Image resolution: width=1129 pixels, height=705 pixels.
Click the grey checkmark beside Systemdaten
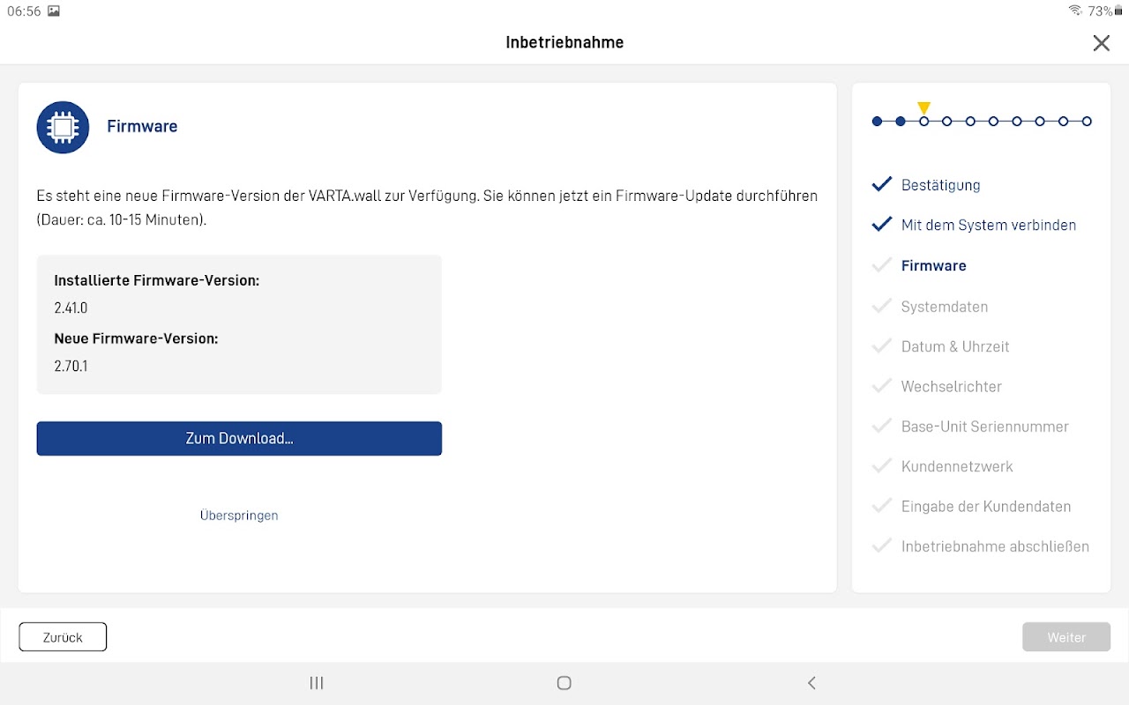(882, 306)
